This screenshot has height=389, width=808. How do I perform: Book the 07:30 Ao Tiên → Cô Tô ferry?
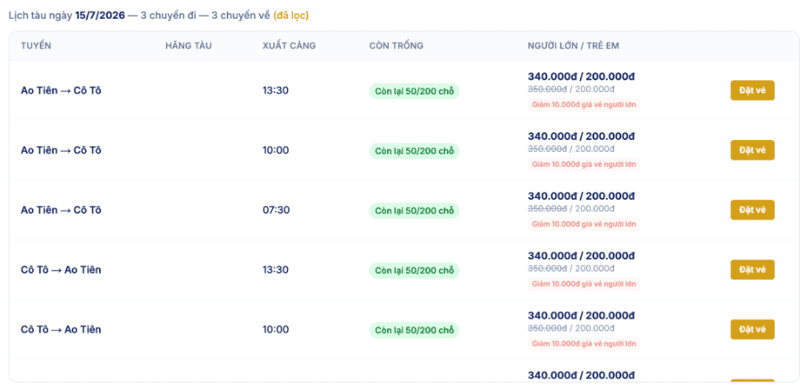point(753,210)
